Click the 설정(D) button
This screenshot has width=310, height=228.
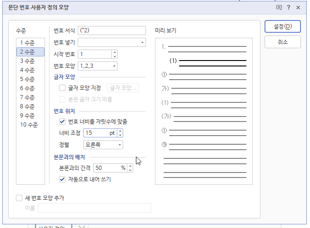click(283, 26)
